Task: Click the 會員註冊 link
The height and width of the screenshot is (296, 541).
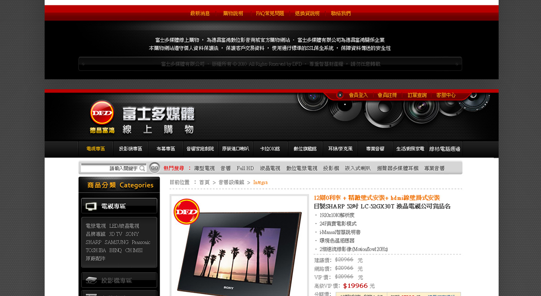Action: 387,95
